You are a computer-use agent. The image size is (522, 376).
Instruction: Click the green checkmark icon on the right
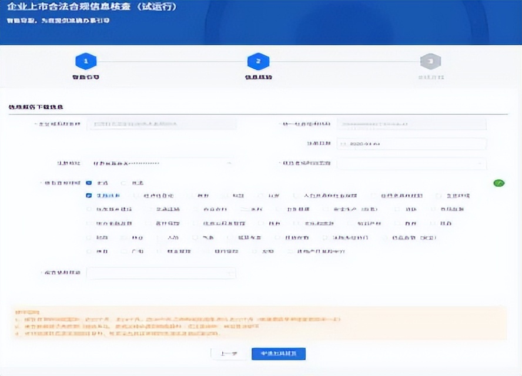coord(498,183)
